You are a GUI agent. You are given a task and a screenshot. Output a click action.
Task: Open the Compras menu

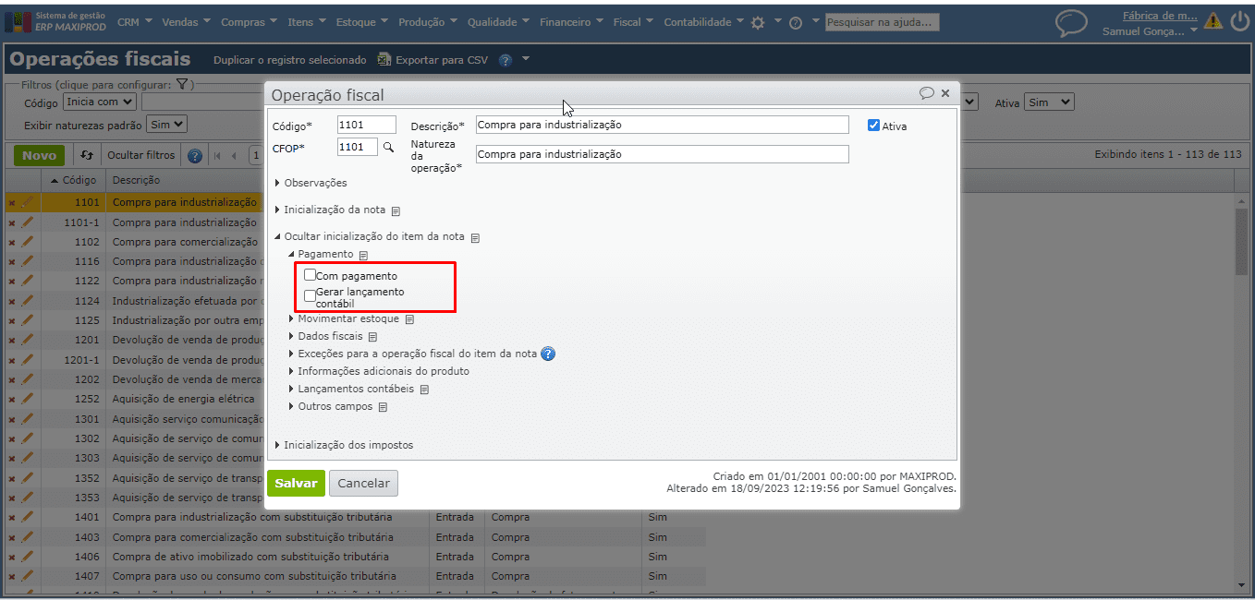coord(250,22)
